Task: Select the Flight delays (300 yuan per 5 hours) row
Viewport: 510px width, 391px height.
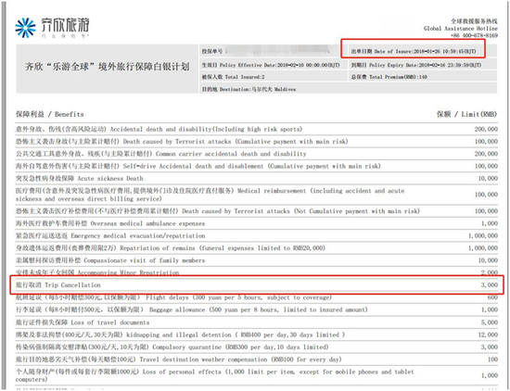Action: click(x=257, y=297)
